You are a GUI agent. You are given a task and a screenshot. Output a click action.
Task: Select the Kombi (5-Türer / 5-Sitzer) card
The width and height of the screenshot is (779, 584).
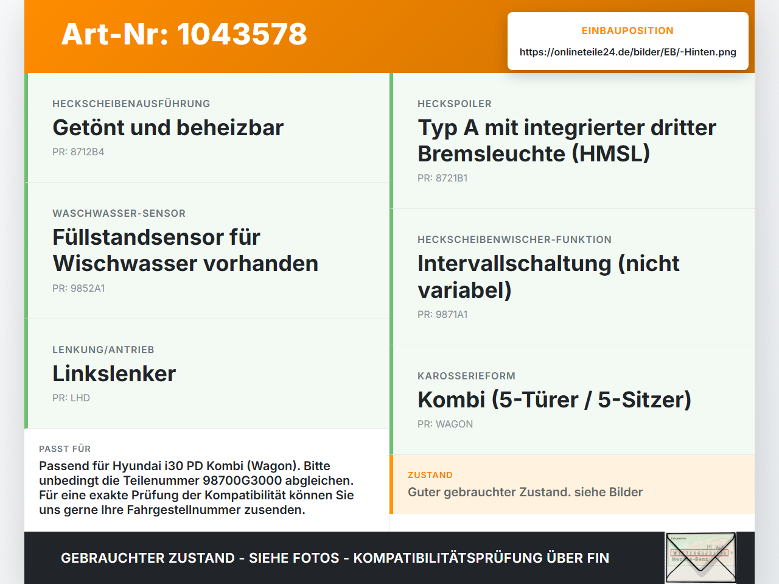[x=572, y=400]
